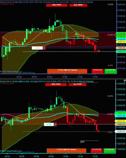Viewport: 126px width, 158px height.
Task: Click the yellow 4187,14 price marker
Action: click(x=121, y=42)
